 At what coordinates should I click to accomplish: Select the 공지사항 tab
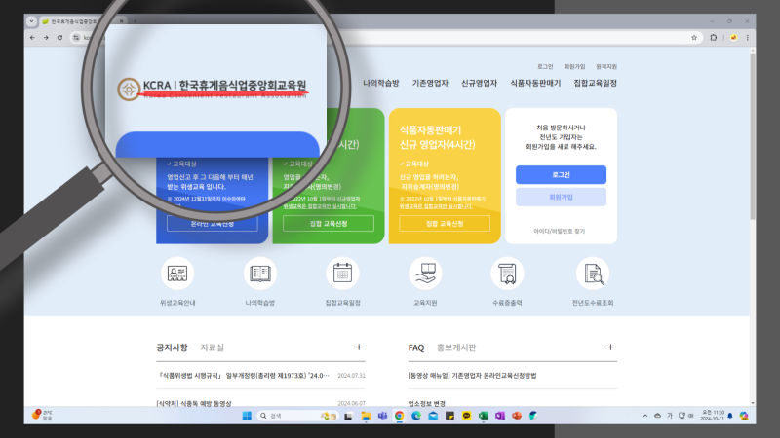point(173,347)
